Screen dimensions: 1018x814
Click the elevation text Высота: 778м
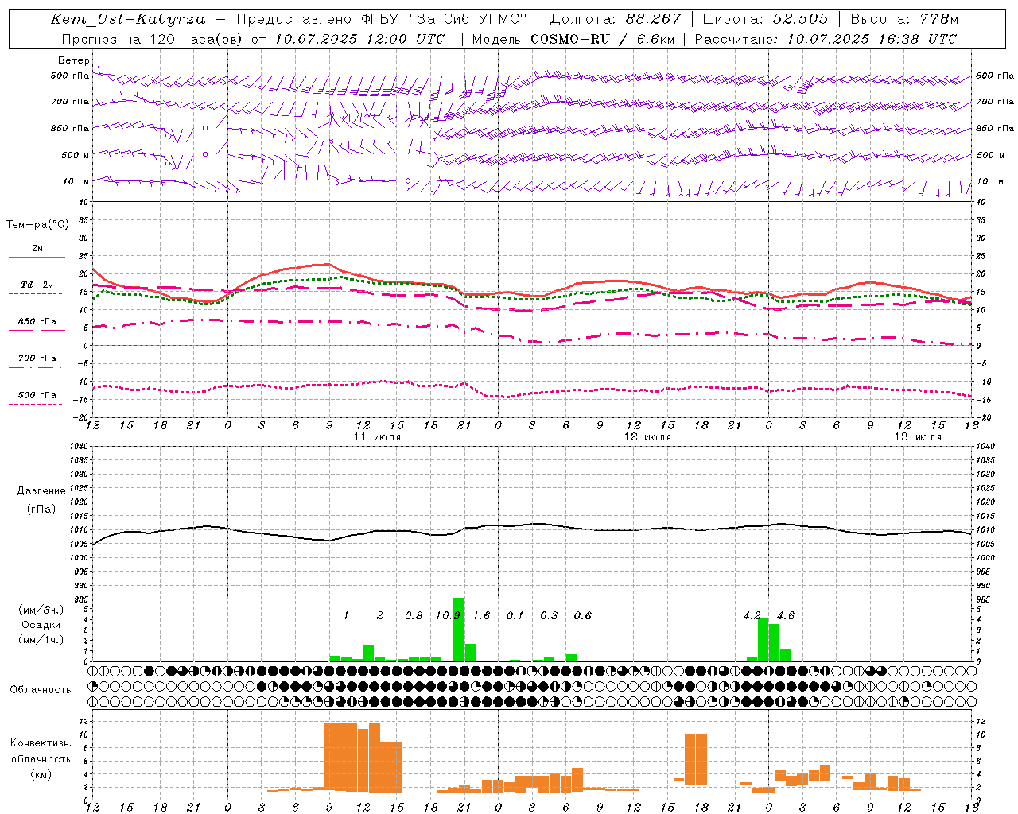pyautogui.click(x=904, y=19)
